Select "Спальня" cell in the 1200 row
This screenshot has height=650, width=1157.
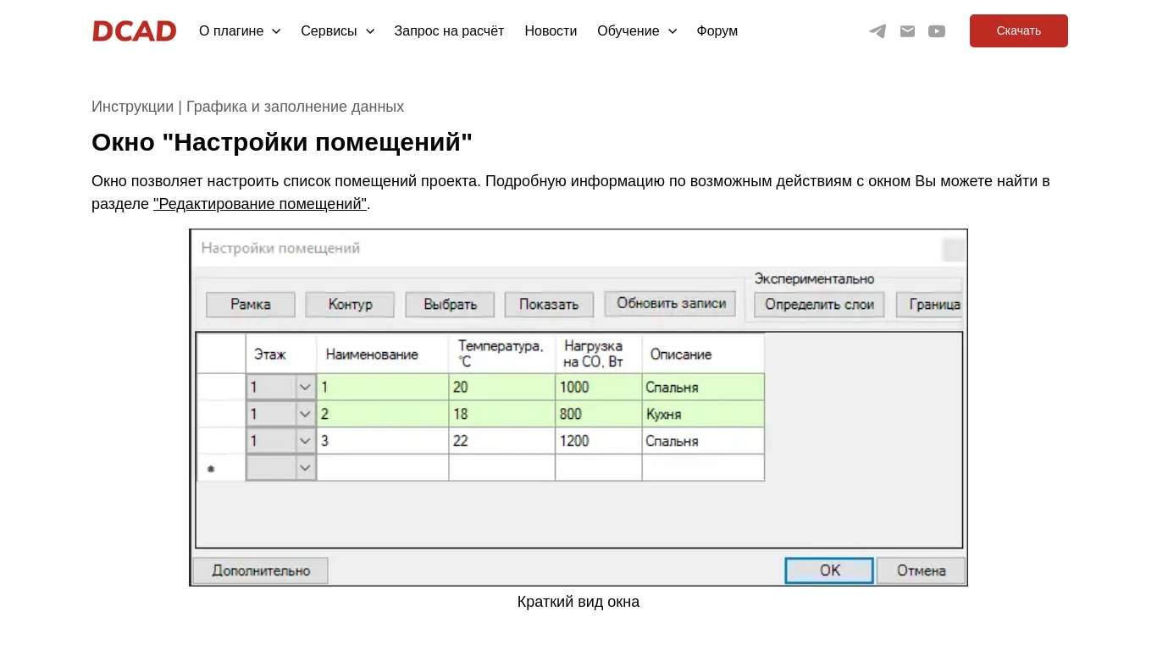point(703,441)
